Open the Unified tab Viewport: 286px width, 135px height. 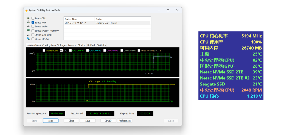(91, 45)
